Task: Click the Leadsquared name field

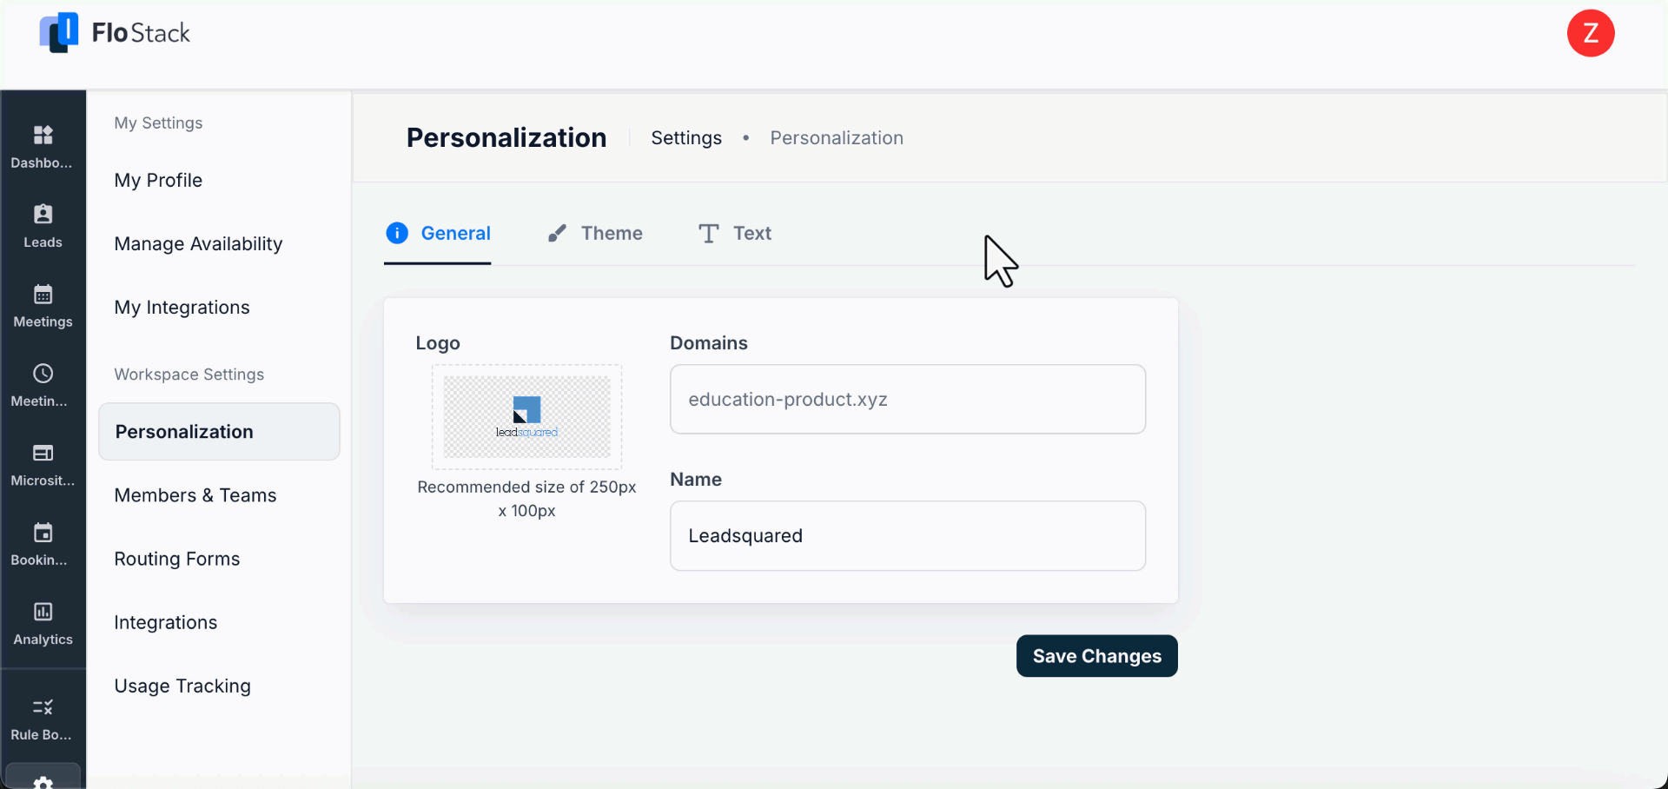Action: point(907,535)
